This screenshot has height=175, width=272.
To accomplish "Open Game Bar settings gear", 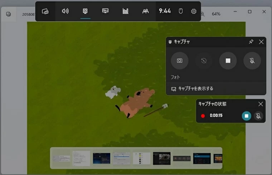I will (x=194, y=11).
